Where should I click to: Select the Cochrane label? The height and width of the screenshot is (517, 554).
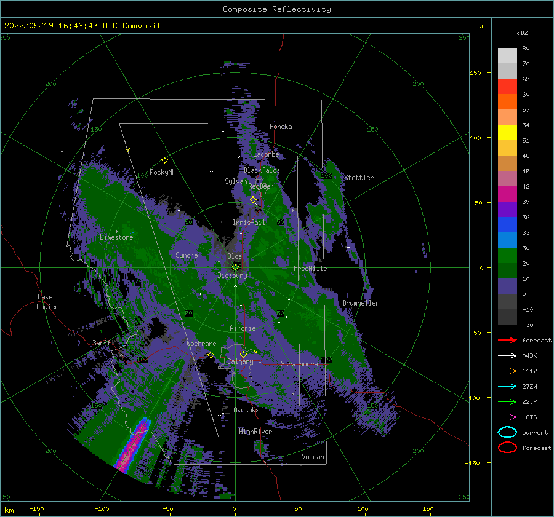click(x=201, y=344)
